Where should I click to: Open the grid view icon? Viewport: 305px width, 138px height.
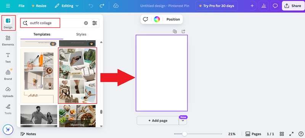(282, 134)
